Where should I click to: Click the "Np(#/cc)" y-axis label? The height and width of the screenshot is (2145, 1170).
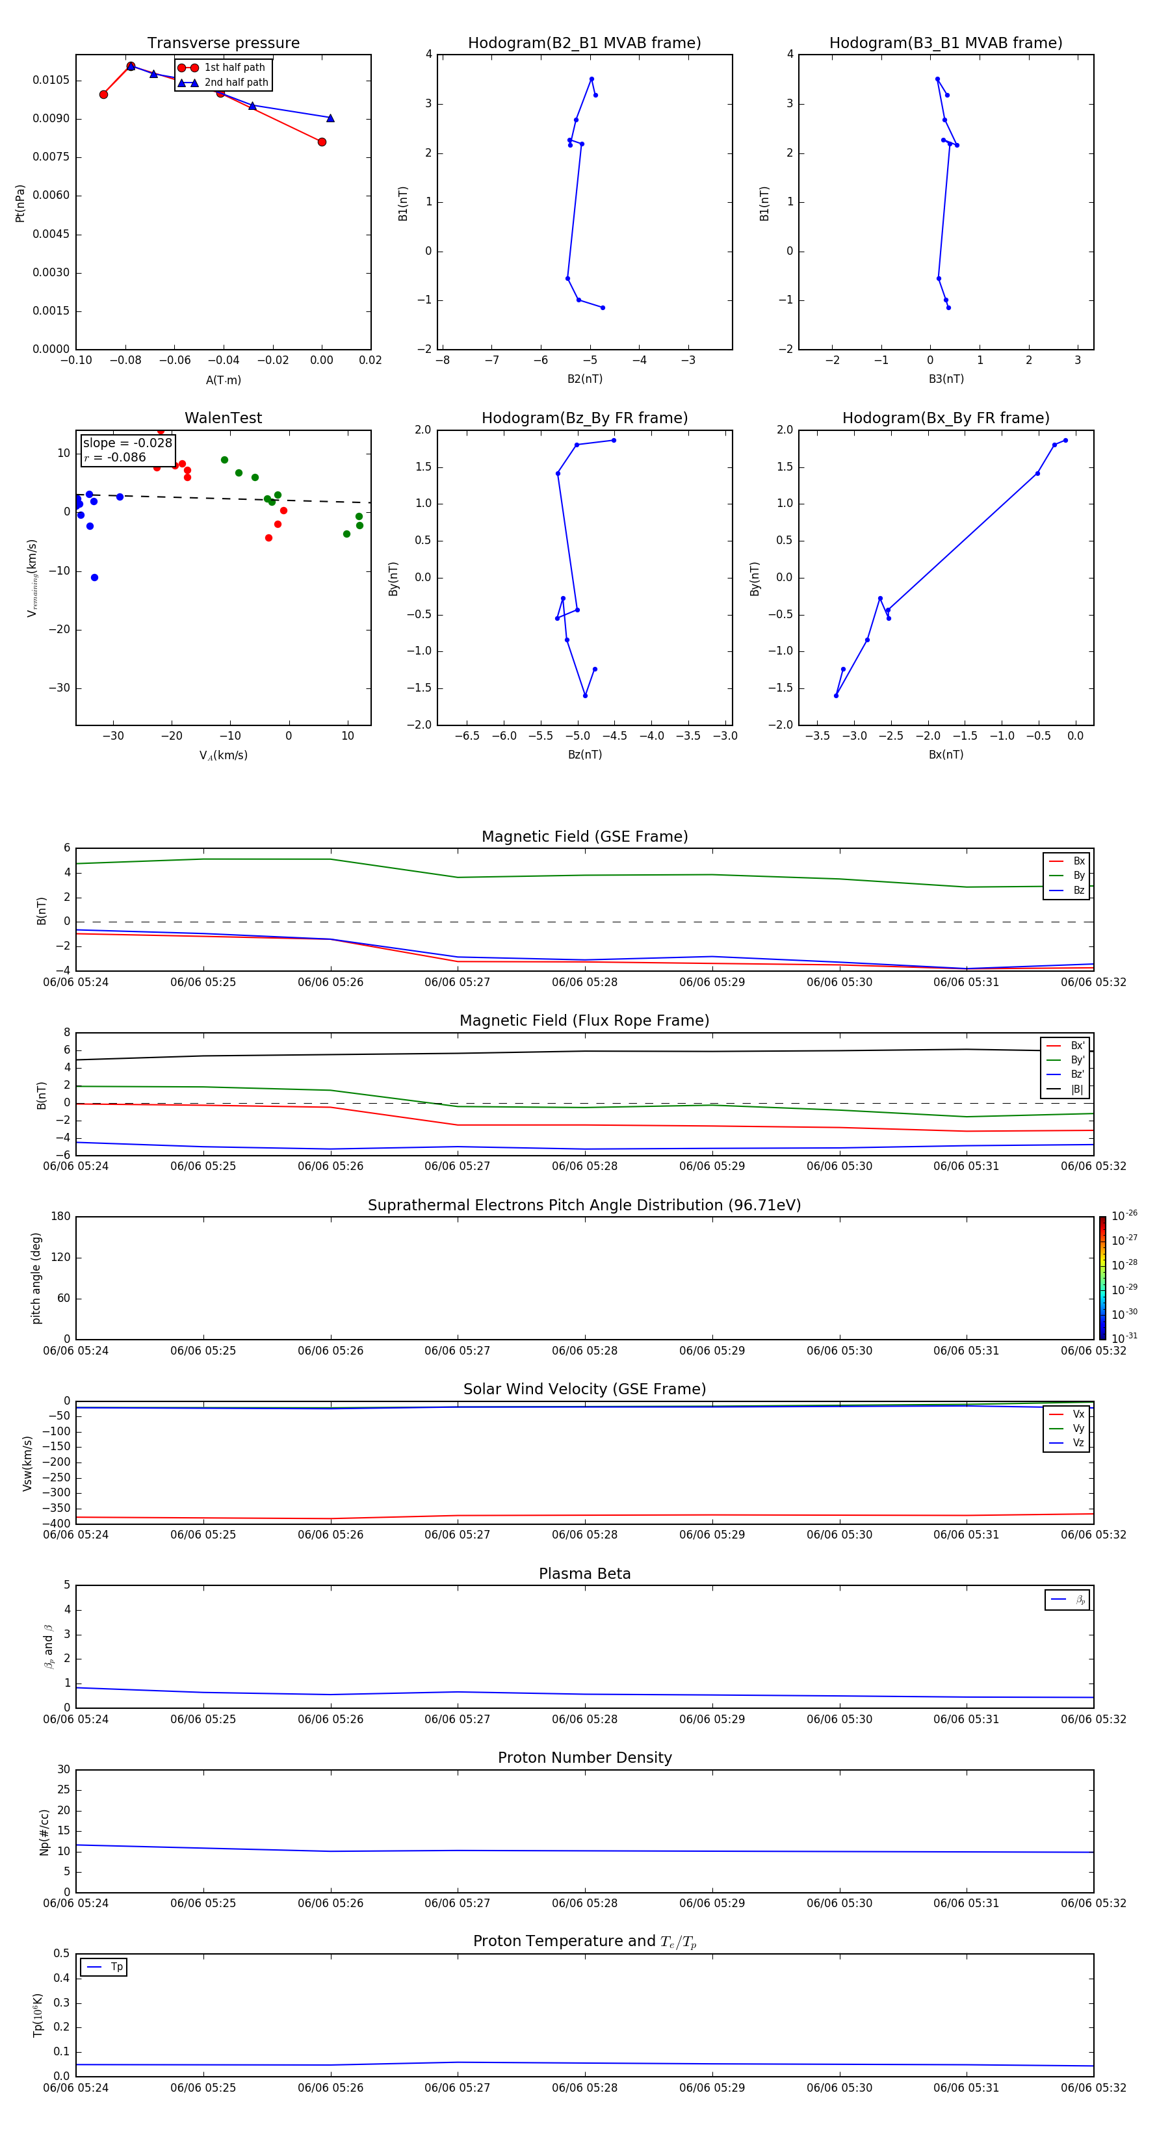(44, 1832)
